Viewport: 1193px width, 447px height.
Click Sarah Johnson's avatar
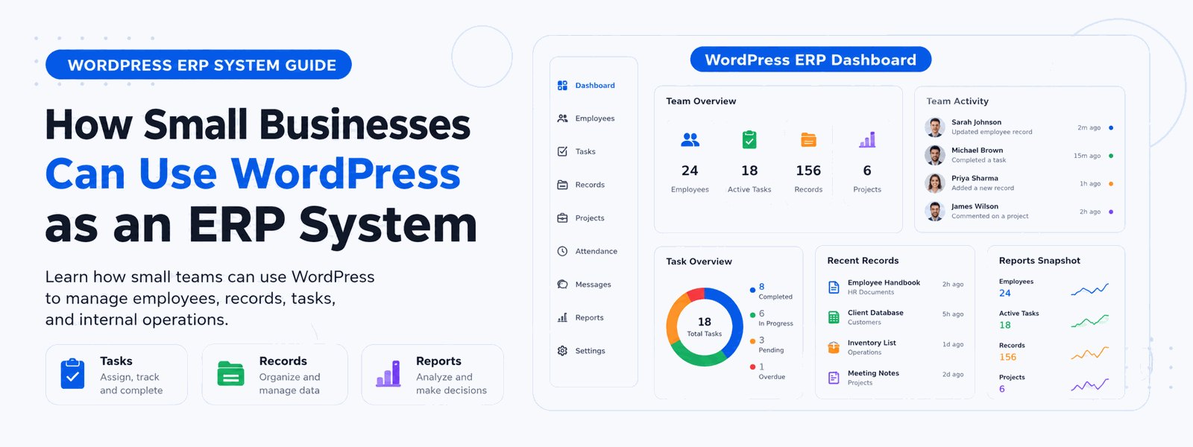click(935, 127)
